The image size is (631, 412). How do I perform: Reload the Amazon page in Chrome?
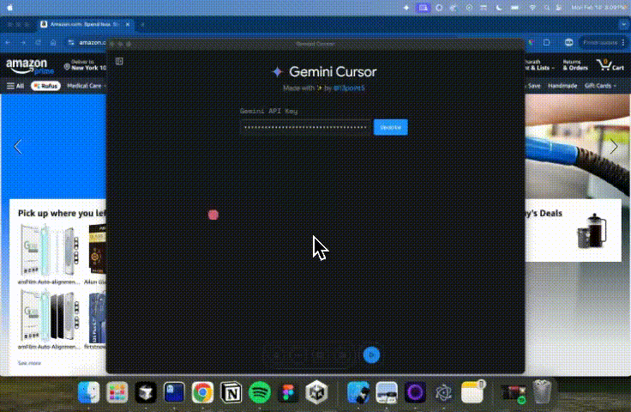[x=38, y=42]
